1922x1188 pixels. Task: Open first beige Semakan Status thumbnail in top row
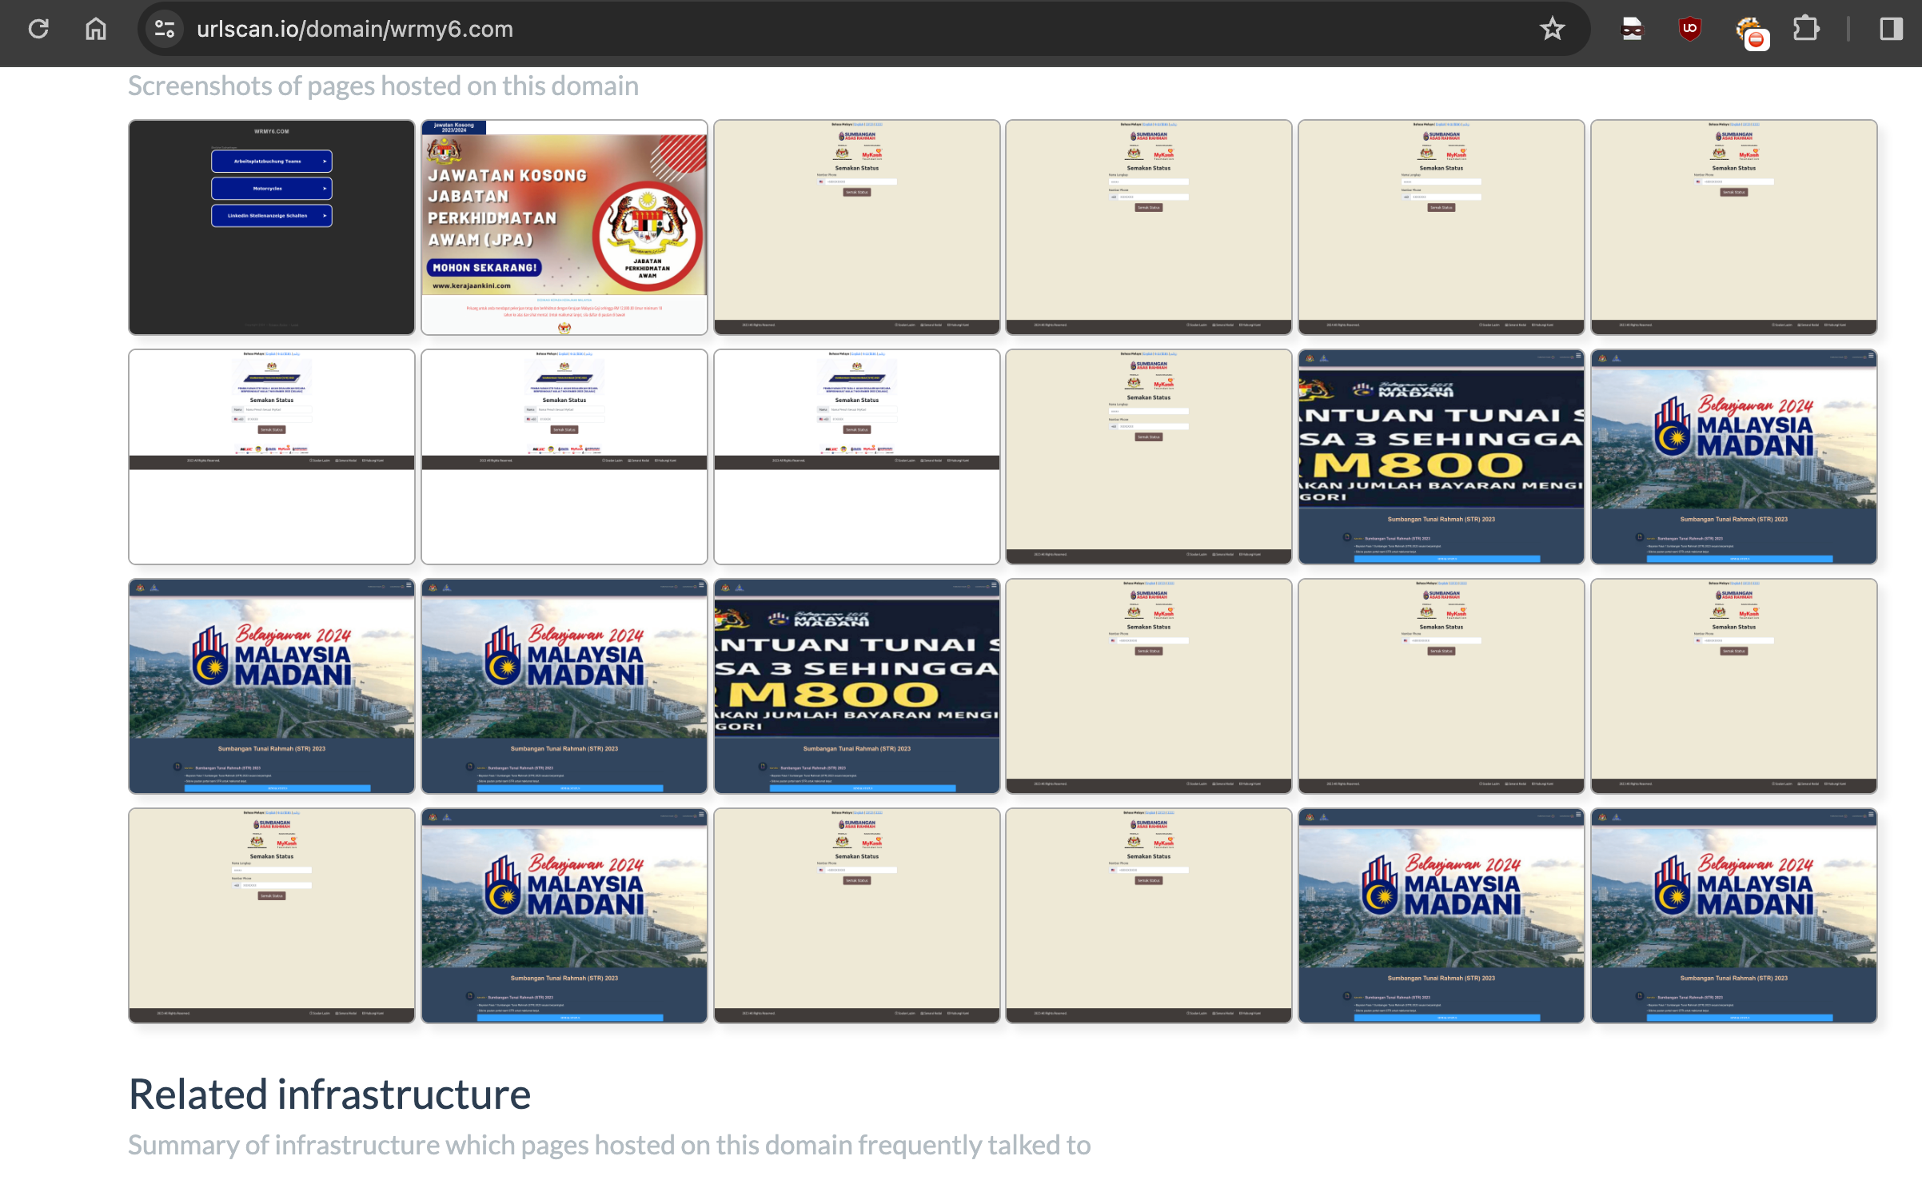pos(856,227)
